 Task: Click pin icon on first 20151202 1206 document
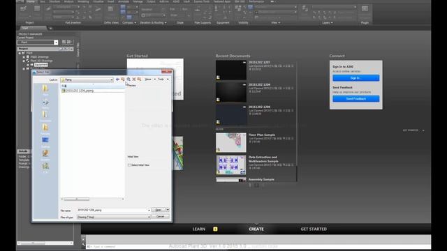coord(244,84)
